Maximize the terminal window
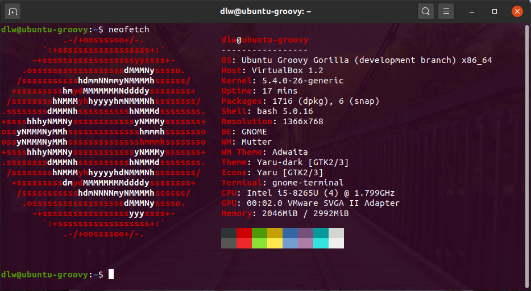Image resolution: width=531 pixels, height=291 pixels. pos(495,11)
